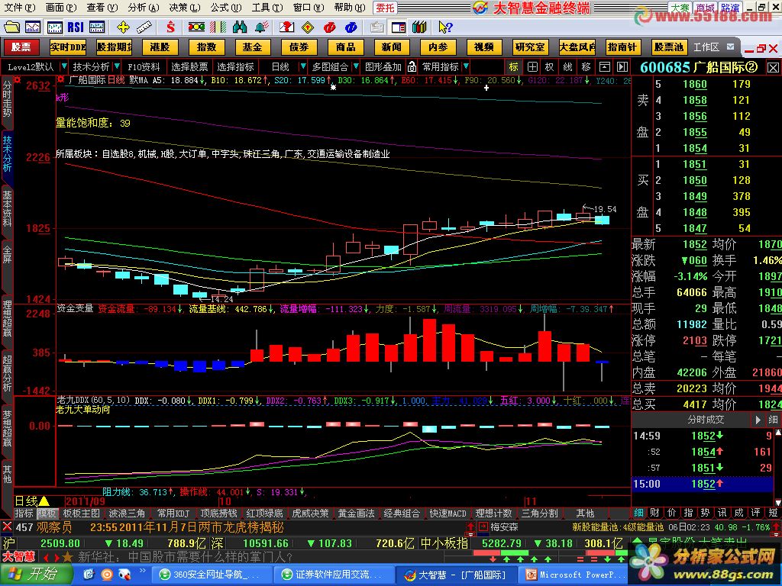Screen dimensions: 782x586
Task: Click the alarm bell alert icon
Action: (x=261, y=27)
